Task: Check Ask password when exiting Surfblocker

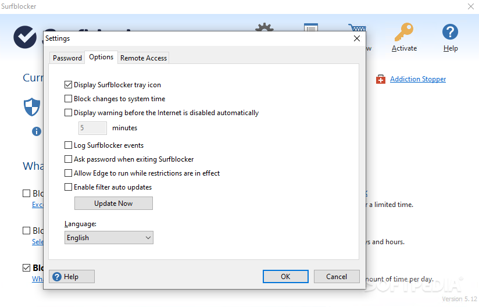Action: (68, 159)
